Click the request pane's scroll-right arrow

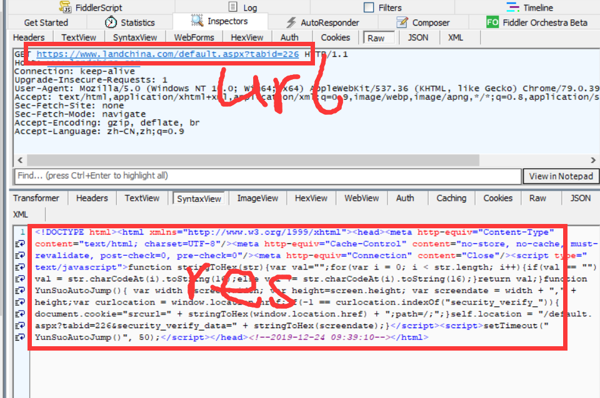tap(593, 160)
